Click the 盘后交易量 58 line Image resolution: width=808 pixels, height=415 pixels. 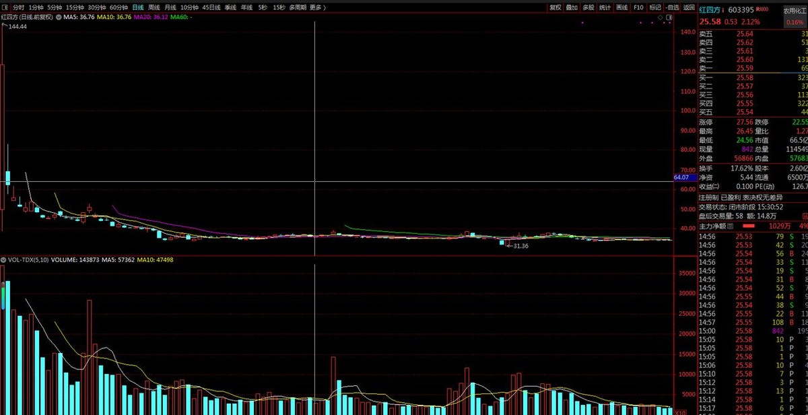[737, 216]
